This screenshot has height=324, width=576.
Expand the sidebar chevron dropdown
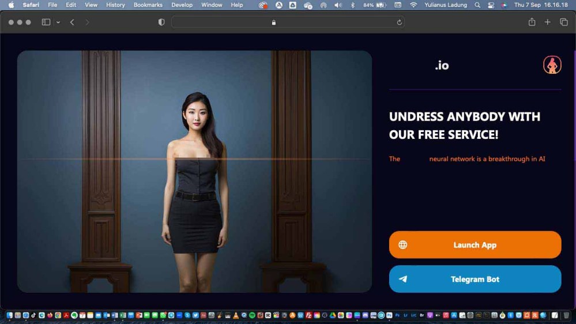pos(58,22)
